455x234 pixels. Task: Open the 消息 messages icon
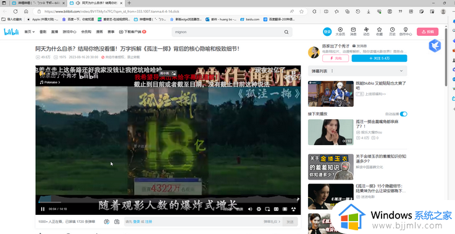coord(353,31)
